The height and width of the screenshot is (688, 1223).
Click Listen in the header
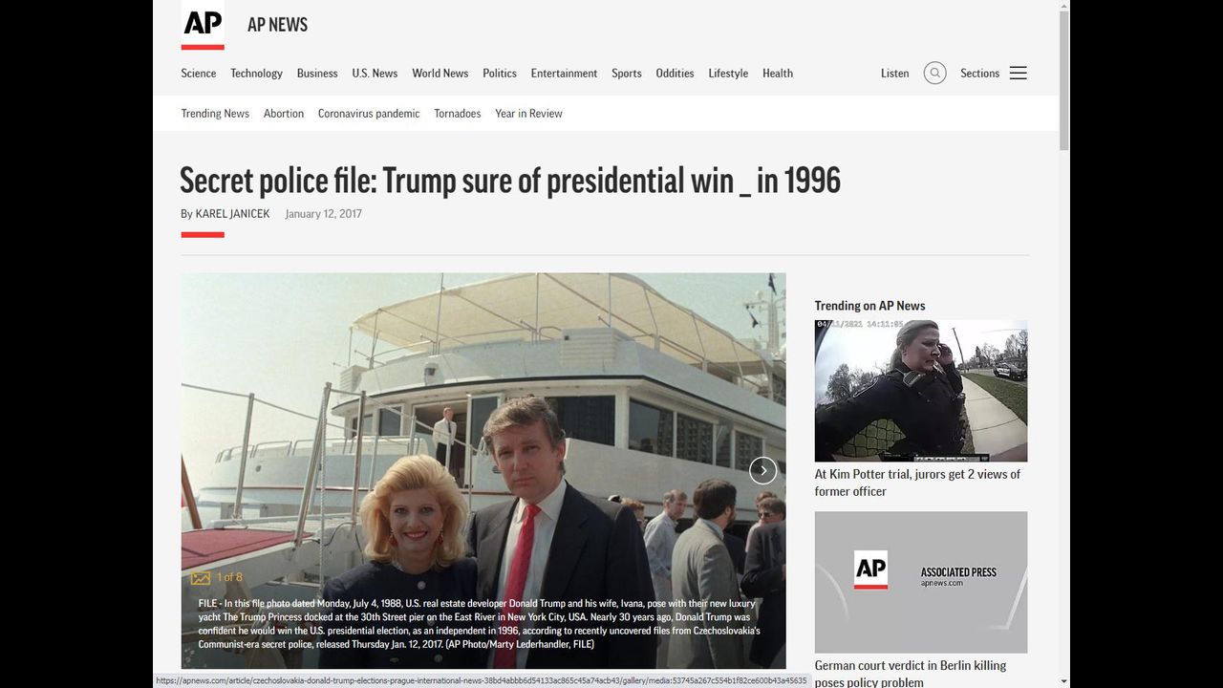pos(894,74)
